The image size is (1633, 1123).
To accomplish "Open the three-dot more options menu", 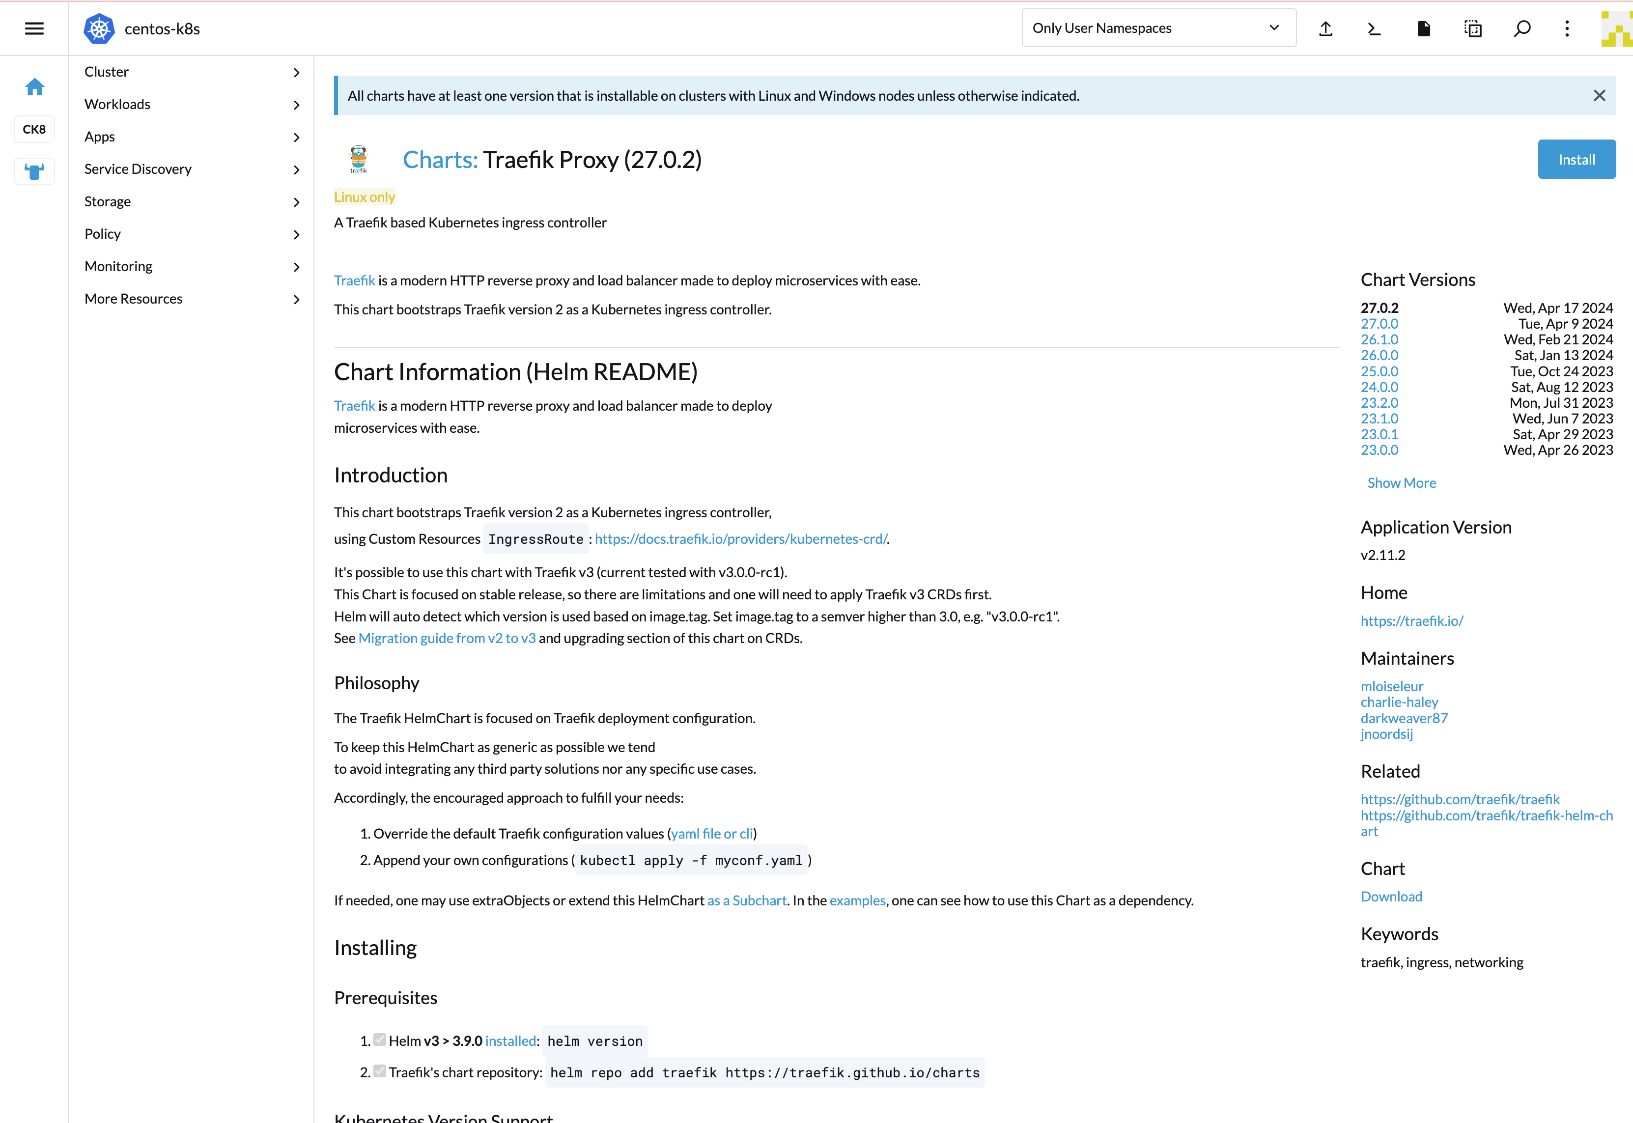I will point(1567,28).
